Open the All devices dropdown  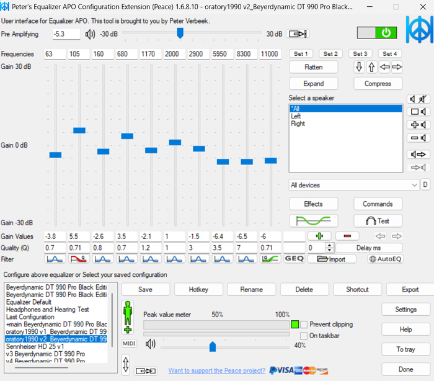coord(354,185)
